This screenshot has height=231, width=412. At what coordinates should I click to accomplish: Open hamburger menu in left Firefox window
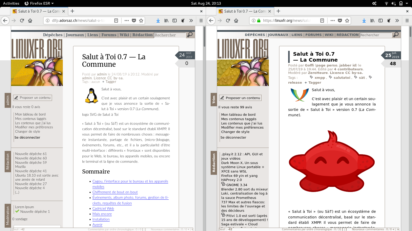click(201, 21)
